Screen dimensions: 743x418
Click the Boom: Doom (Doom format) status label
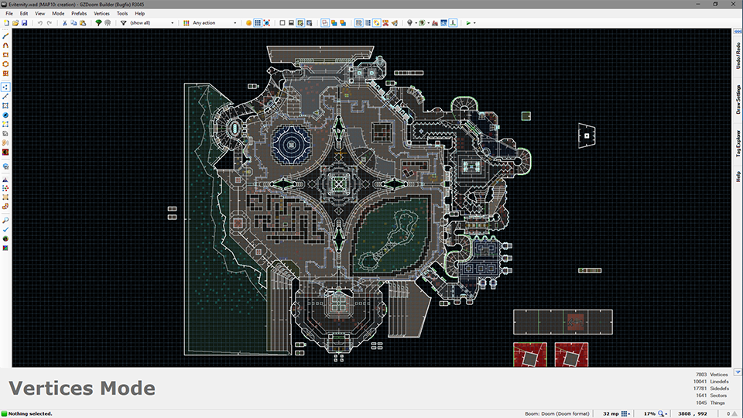coord(557,413)
